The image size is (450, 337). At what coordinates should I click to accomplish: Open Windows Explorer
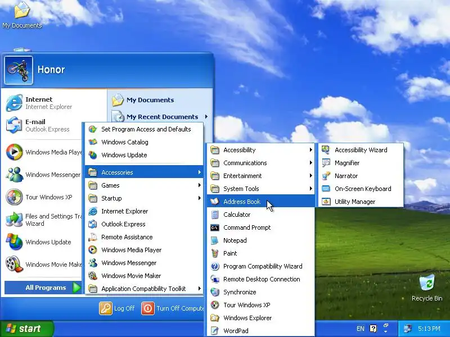[x=260, y=318]
